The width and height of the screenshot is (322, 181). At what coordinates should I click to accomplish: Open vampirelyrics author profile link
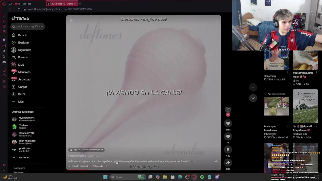point(77,156)
